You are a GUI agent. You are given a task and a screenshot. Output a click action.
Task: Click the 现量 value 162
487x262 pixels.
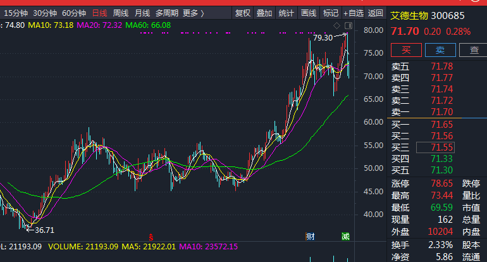(445, 220)
